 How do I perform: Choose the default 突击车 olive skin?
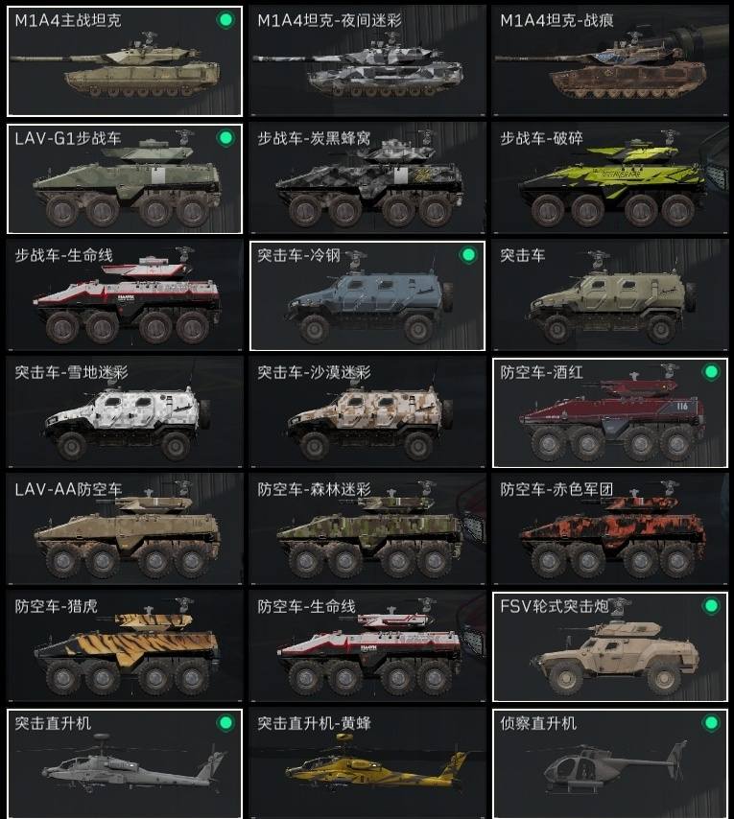point(610,295)
